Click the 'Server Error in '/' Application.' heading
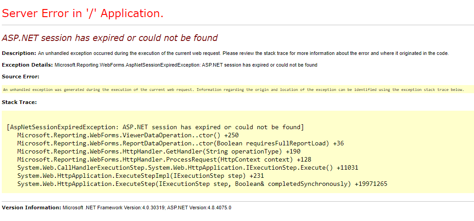Screen dimensions: 474x221 point(83,14)
